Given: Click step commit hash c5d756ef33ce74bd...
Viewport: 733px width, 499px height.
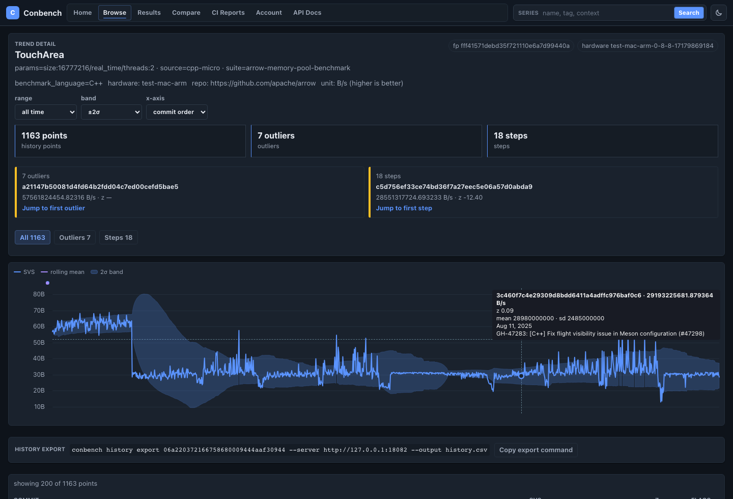Looking at the screenshot, I should tap(454, 187).
